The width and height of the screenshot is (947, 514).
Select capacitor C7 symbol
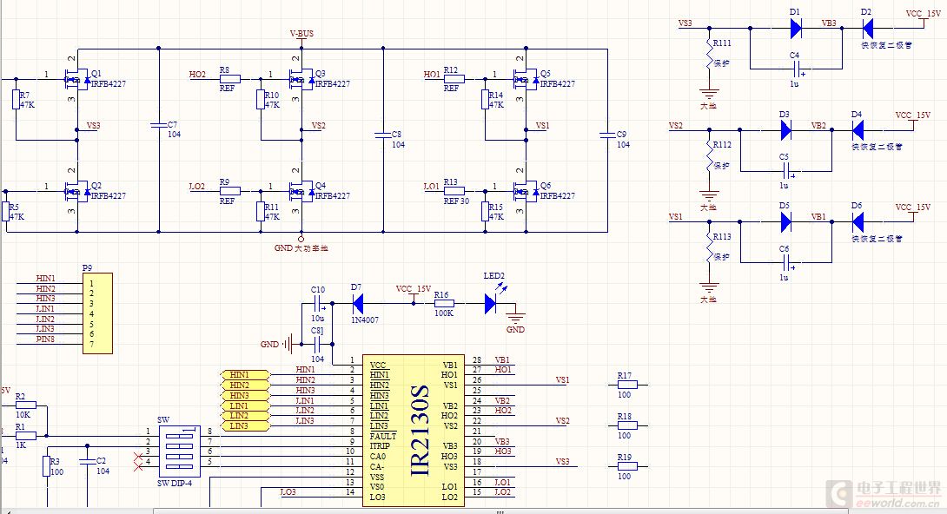click(158, 126)
